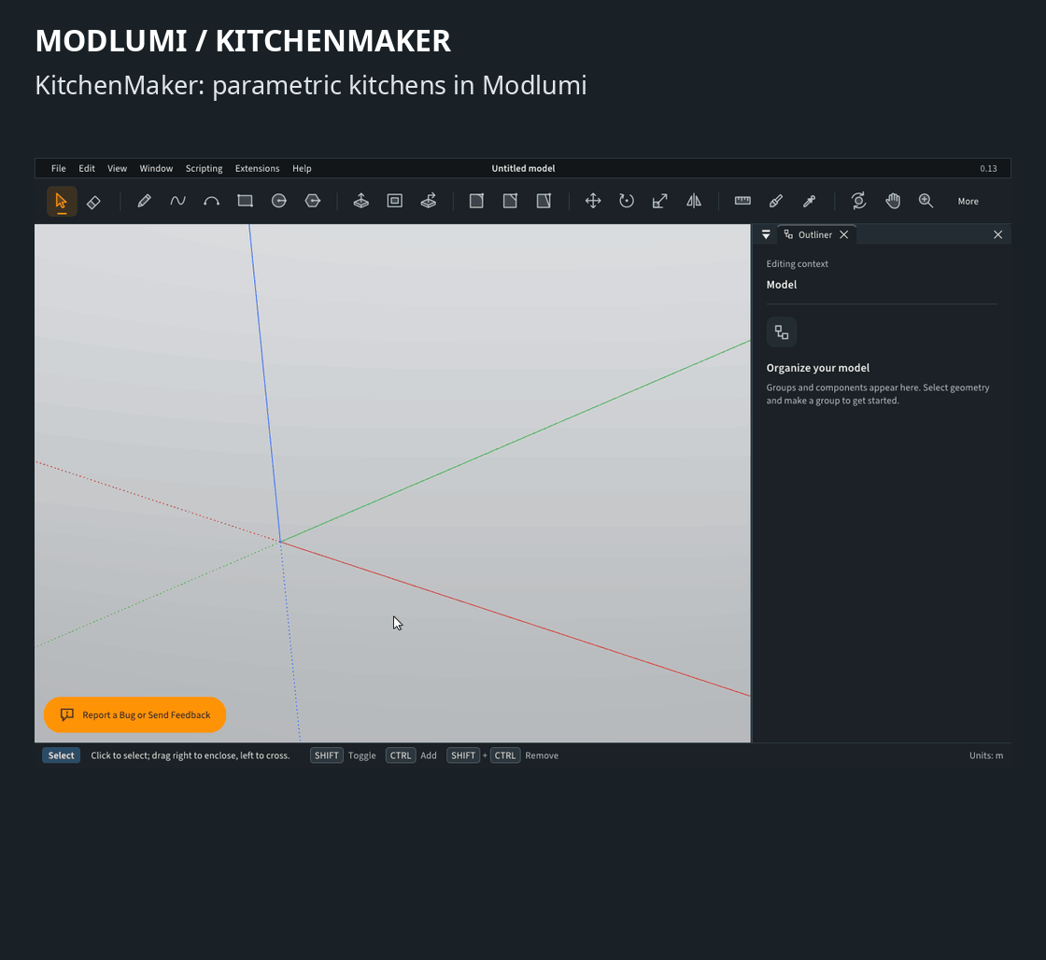Click the groups icon above Organize your model
The height and width of the screenshot is (960, 1046).
(x=781, y=332)
